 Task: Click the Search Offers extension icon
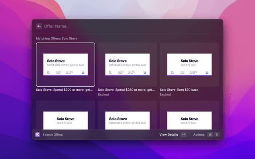(37, 135)
